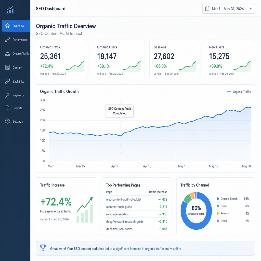Viewport: 261px width, 261px height.
Task: Click the +2,950 traffic increase value
Action: pyautogui.click(x=163, y=214)
